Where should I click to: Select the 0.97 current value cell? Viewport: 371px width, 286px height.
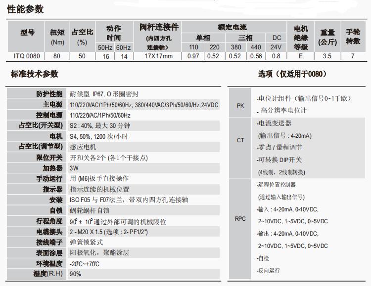pyautogui.click(x=193, y=56)
